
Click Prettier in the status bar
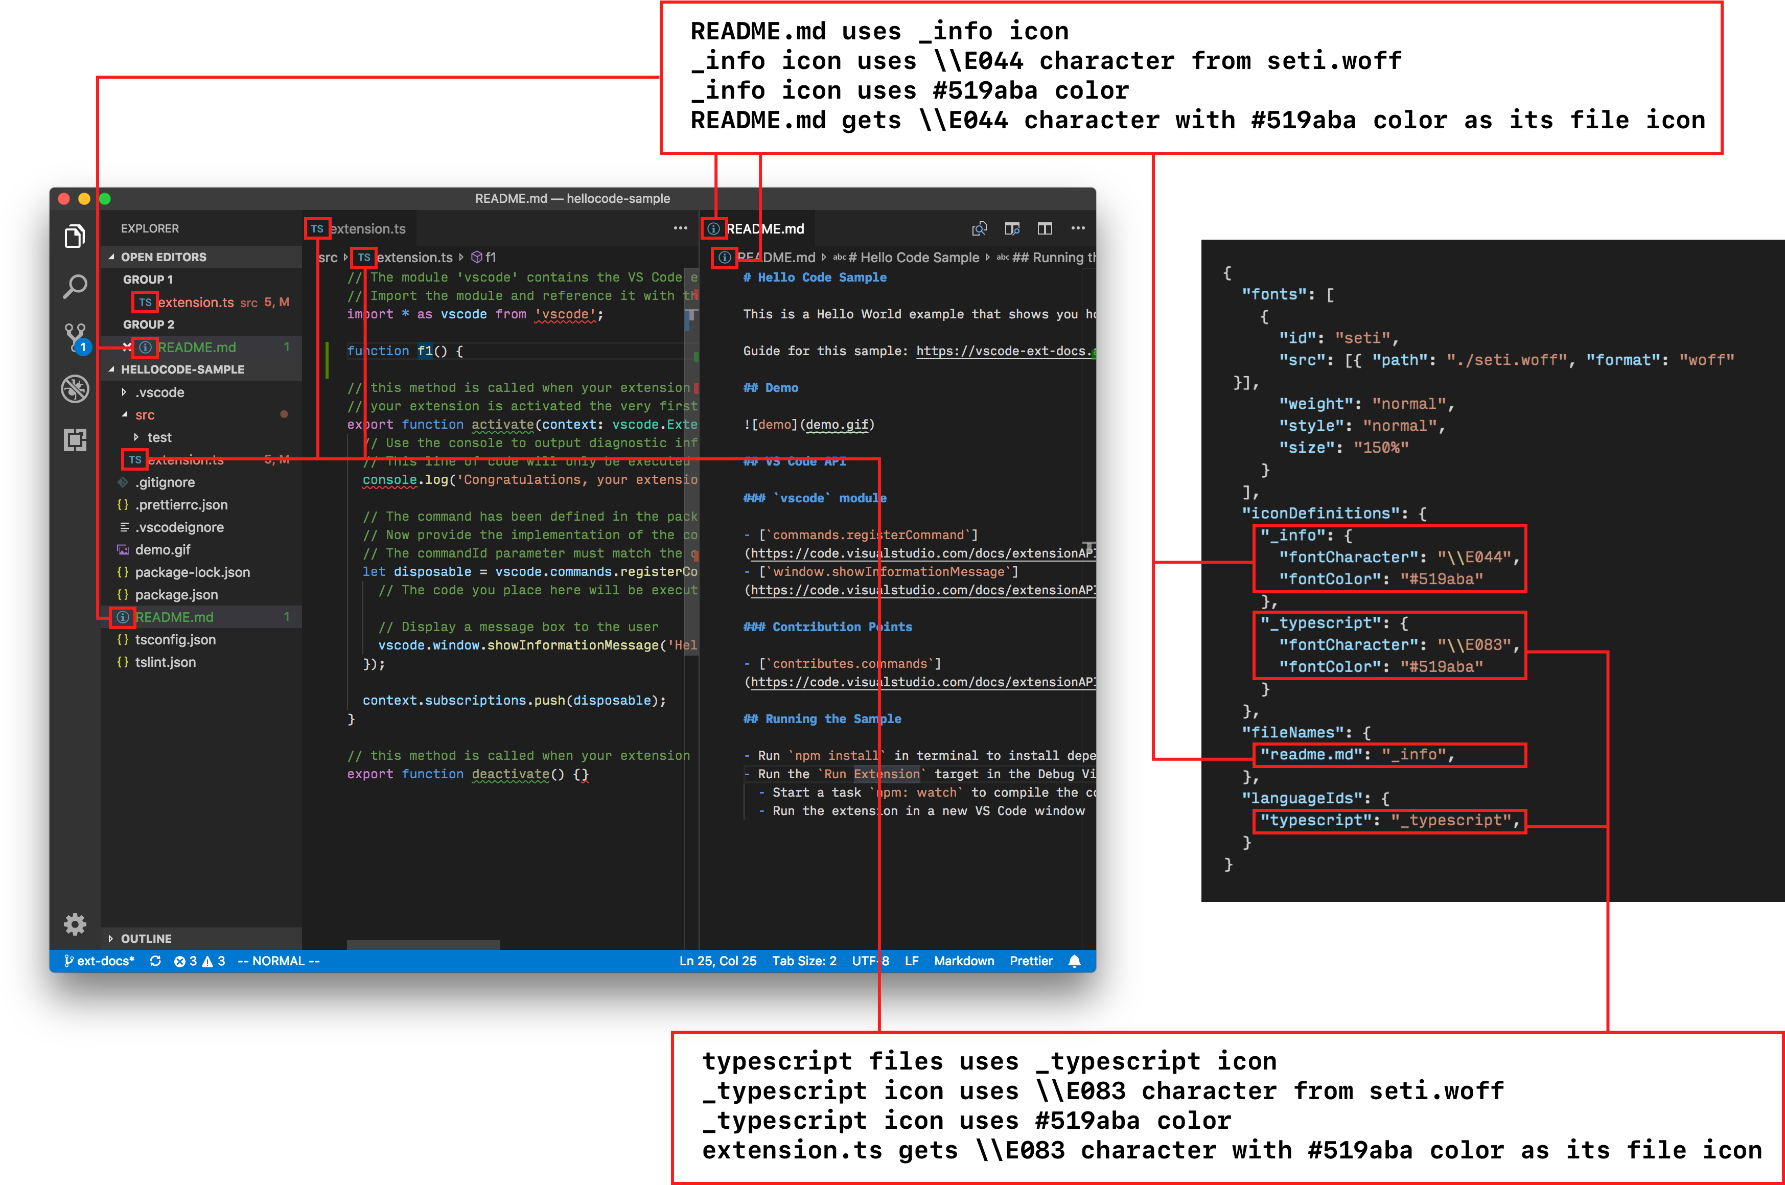click(x=1031, y=961)
